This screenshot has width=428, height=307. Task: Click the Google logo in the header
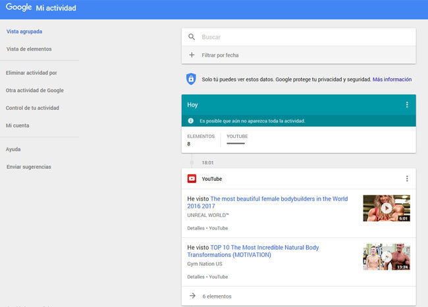coord(18,9)
